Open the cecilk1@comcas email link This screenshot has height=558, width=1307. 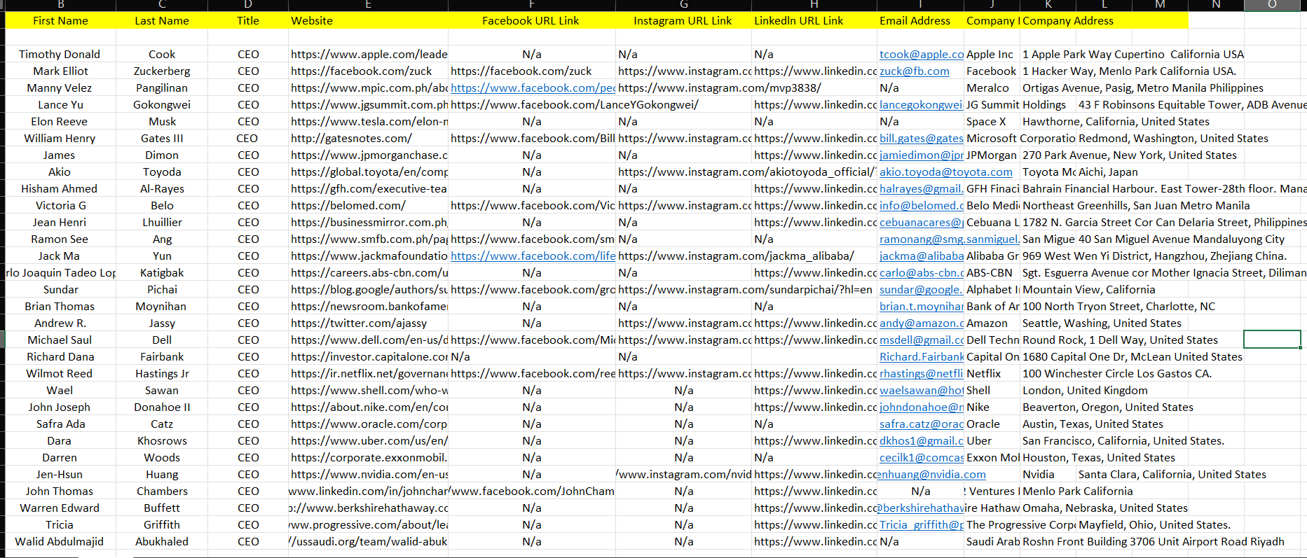(x=921, y=457)
